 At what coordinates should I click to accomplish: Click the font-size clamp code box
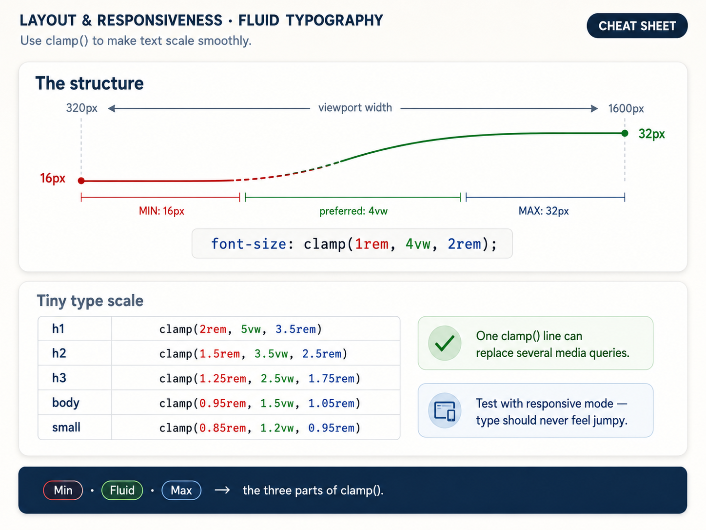coord(352,244)
